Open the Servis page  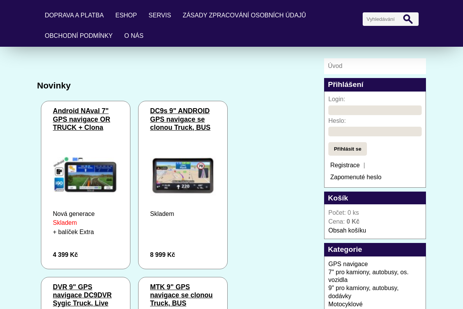pyautogui.click(x=159, y=15)
